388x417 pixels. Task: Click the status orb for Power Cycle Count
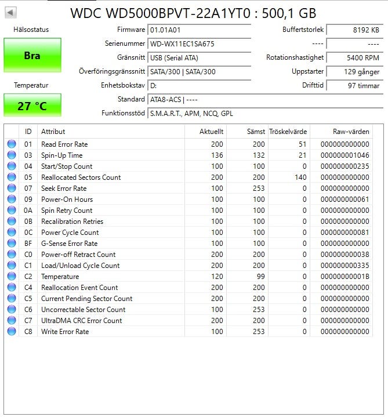click(x=12, y=232)
